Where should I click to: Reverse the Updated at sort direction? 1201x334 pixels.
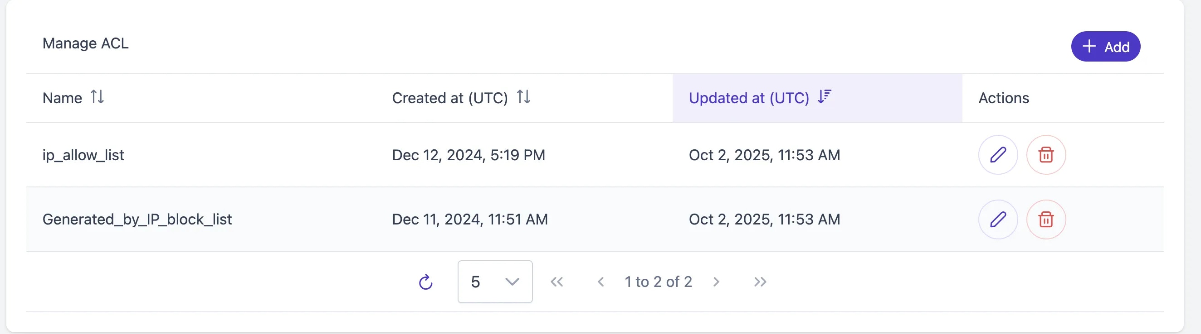[x=823, y=98]
